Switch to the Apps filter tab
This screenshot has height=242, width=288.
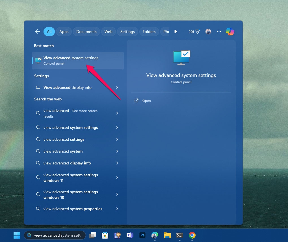tap(64, 32)
